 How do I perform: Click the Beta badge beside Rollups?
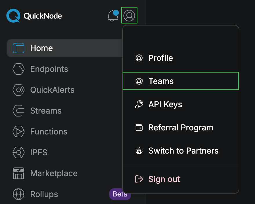[x=120, y=194]
